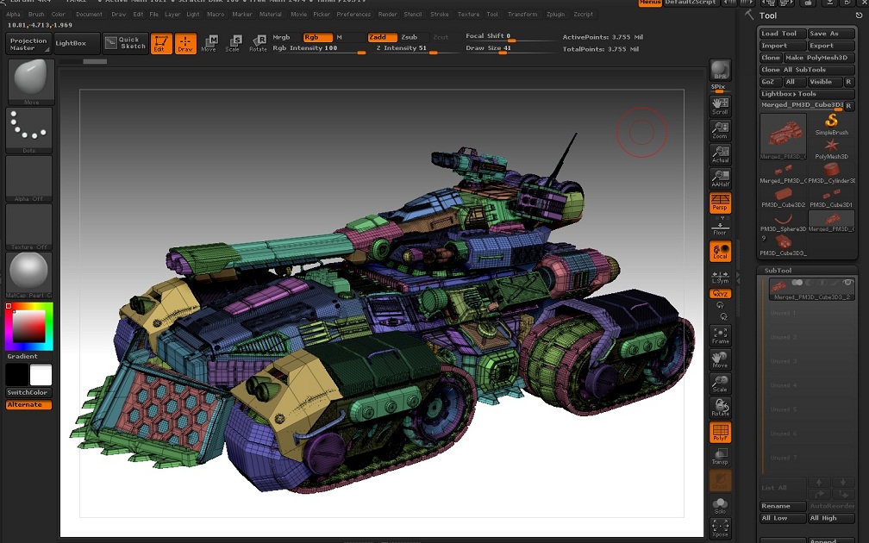Open the Alpha Off selector
Image resolution: width=869 pixels, height=543 pixels.
(x=28, y=178)
